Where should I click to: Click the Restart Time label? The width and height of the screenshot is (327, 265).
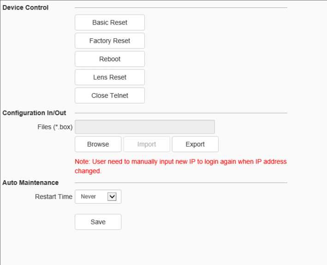click(x=54, y=196)
